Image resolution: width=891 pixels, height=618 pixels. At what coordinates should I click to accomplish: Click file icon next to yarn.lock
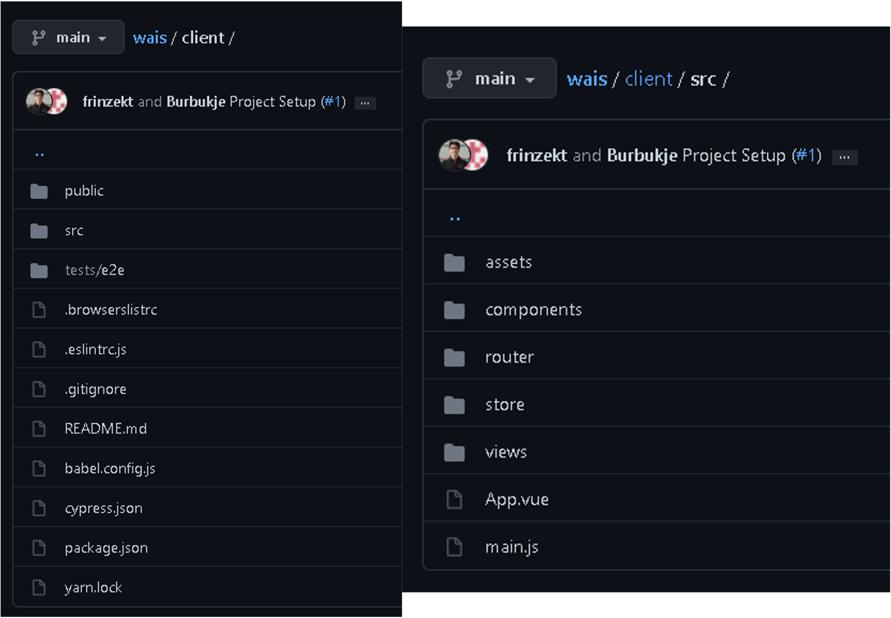[x=39, y=587]
